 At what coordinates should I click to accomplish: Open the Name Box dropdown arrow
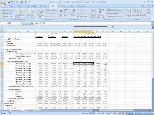coord(20,23)
